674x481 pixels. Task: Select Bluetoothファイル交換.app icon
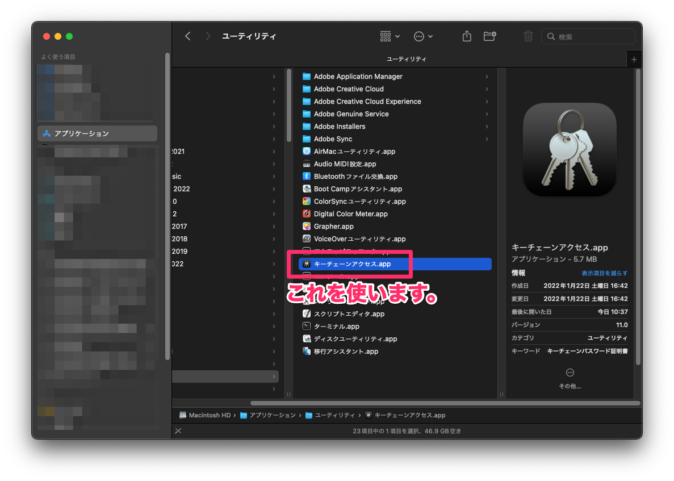point(307,176)
